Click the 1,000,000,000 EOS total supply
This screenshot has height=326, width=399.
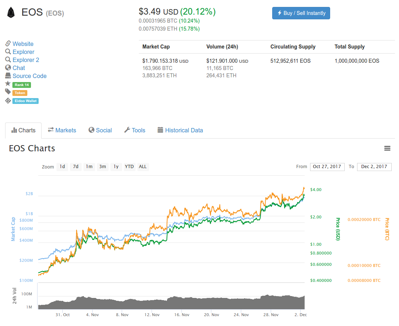(x=357, y=61)
